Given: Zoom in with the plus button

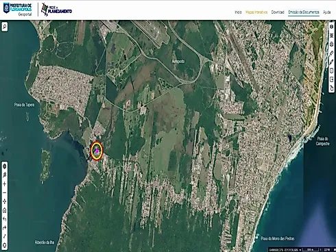Looking at the screenshot, I should click(4, 184).
